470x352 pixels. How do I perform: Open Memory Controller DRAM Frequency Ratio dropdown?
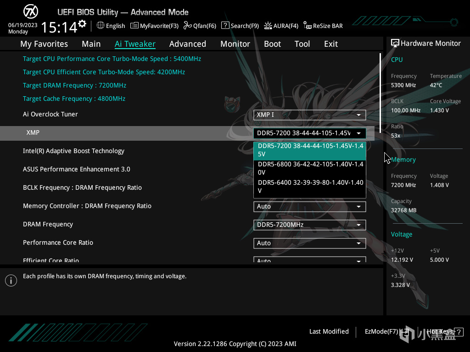tap(310, 207)
